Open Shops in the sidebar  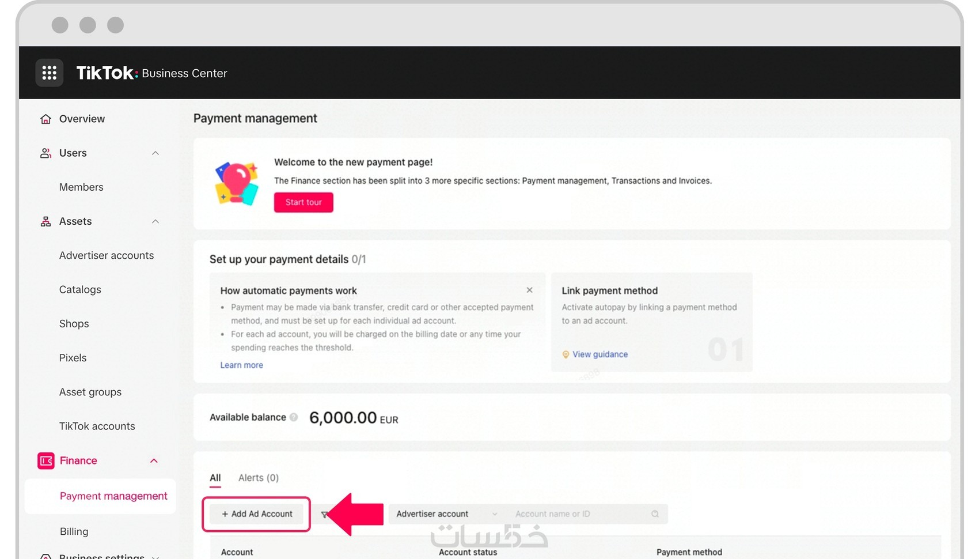(74, 324)
